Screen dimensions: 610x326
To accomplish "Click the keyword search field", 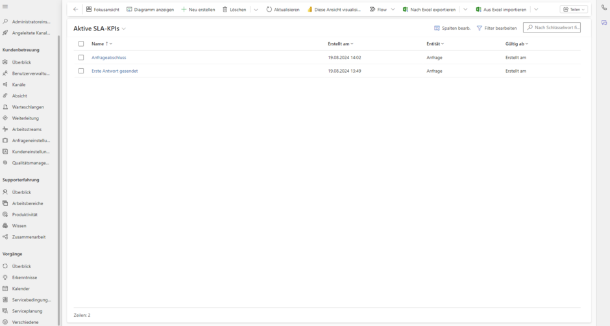I will click(x=555, y=28).
